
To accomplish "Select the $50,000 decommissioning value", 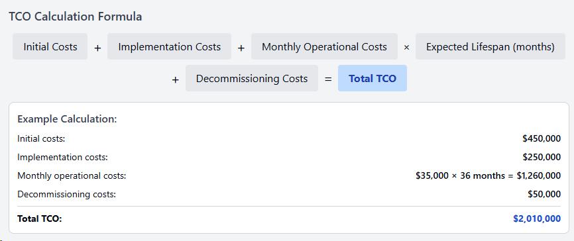I will 544,194.
